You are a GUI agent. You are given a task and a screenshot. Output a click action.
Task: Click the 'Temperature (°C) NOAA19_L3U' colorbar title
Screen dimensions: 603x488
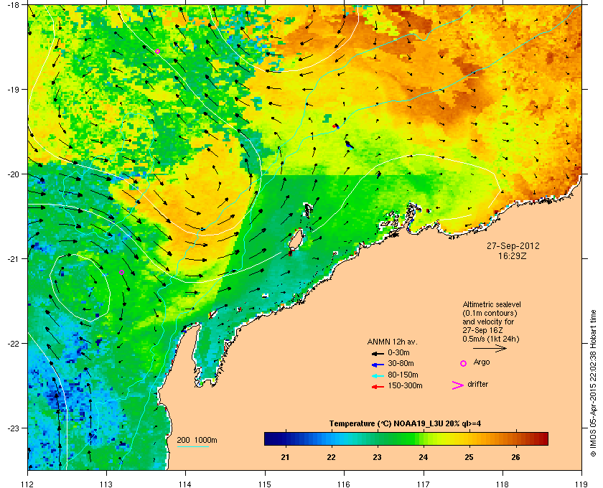pyautogui.click(x=405, y=424)
